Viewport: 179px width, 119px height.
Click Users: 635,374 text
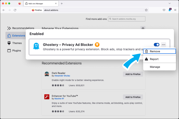76,111
